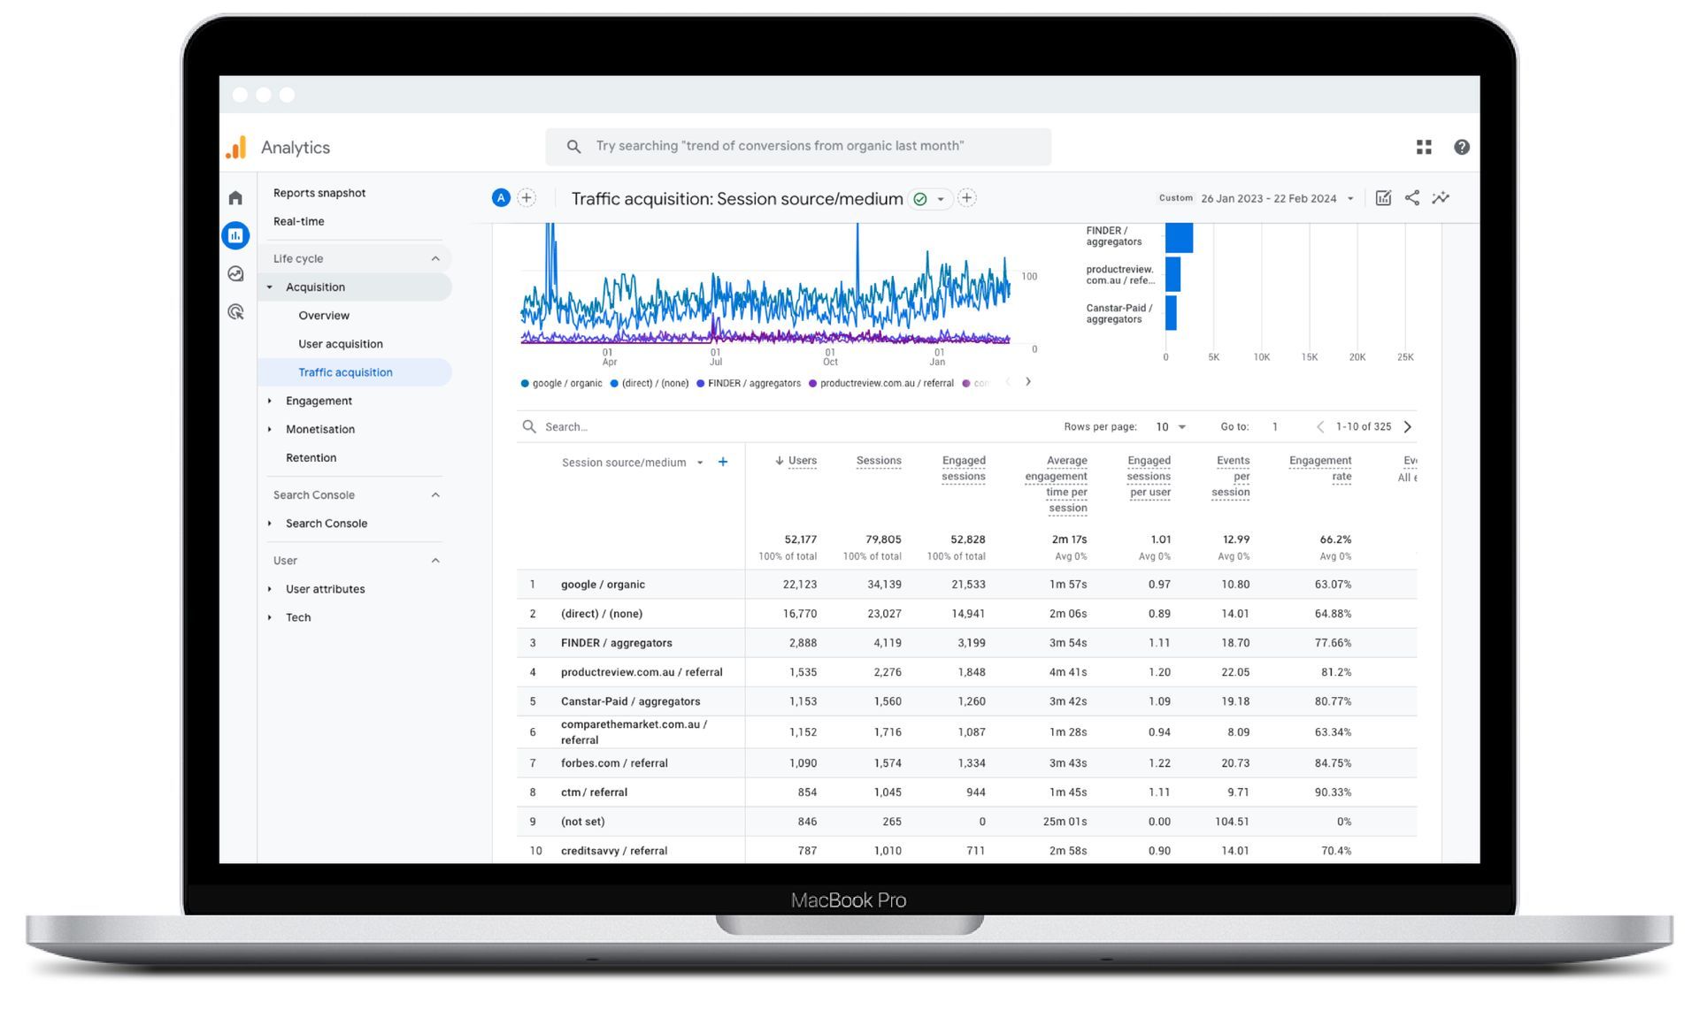
Task: Click the 'google / organic' table row label
Action: coord(603,585)
